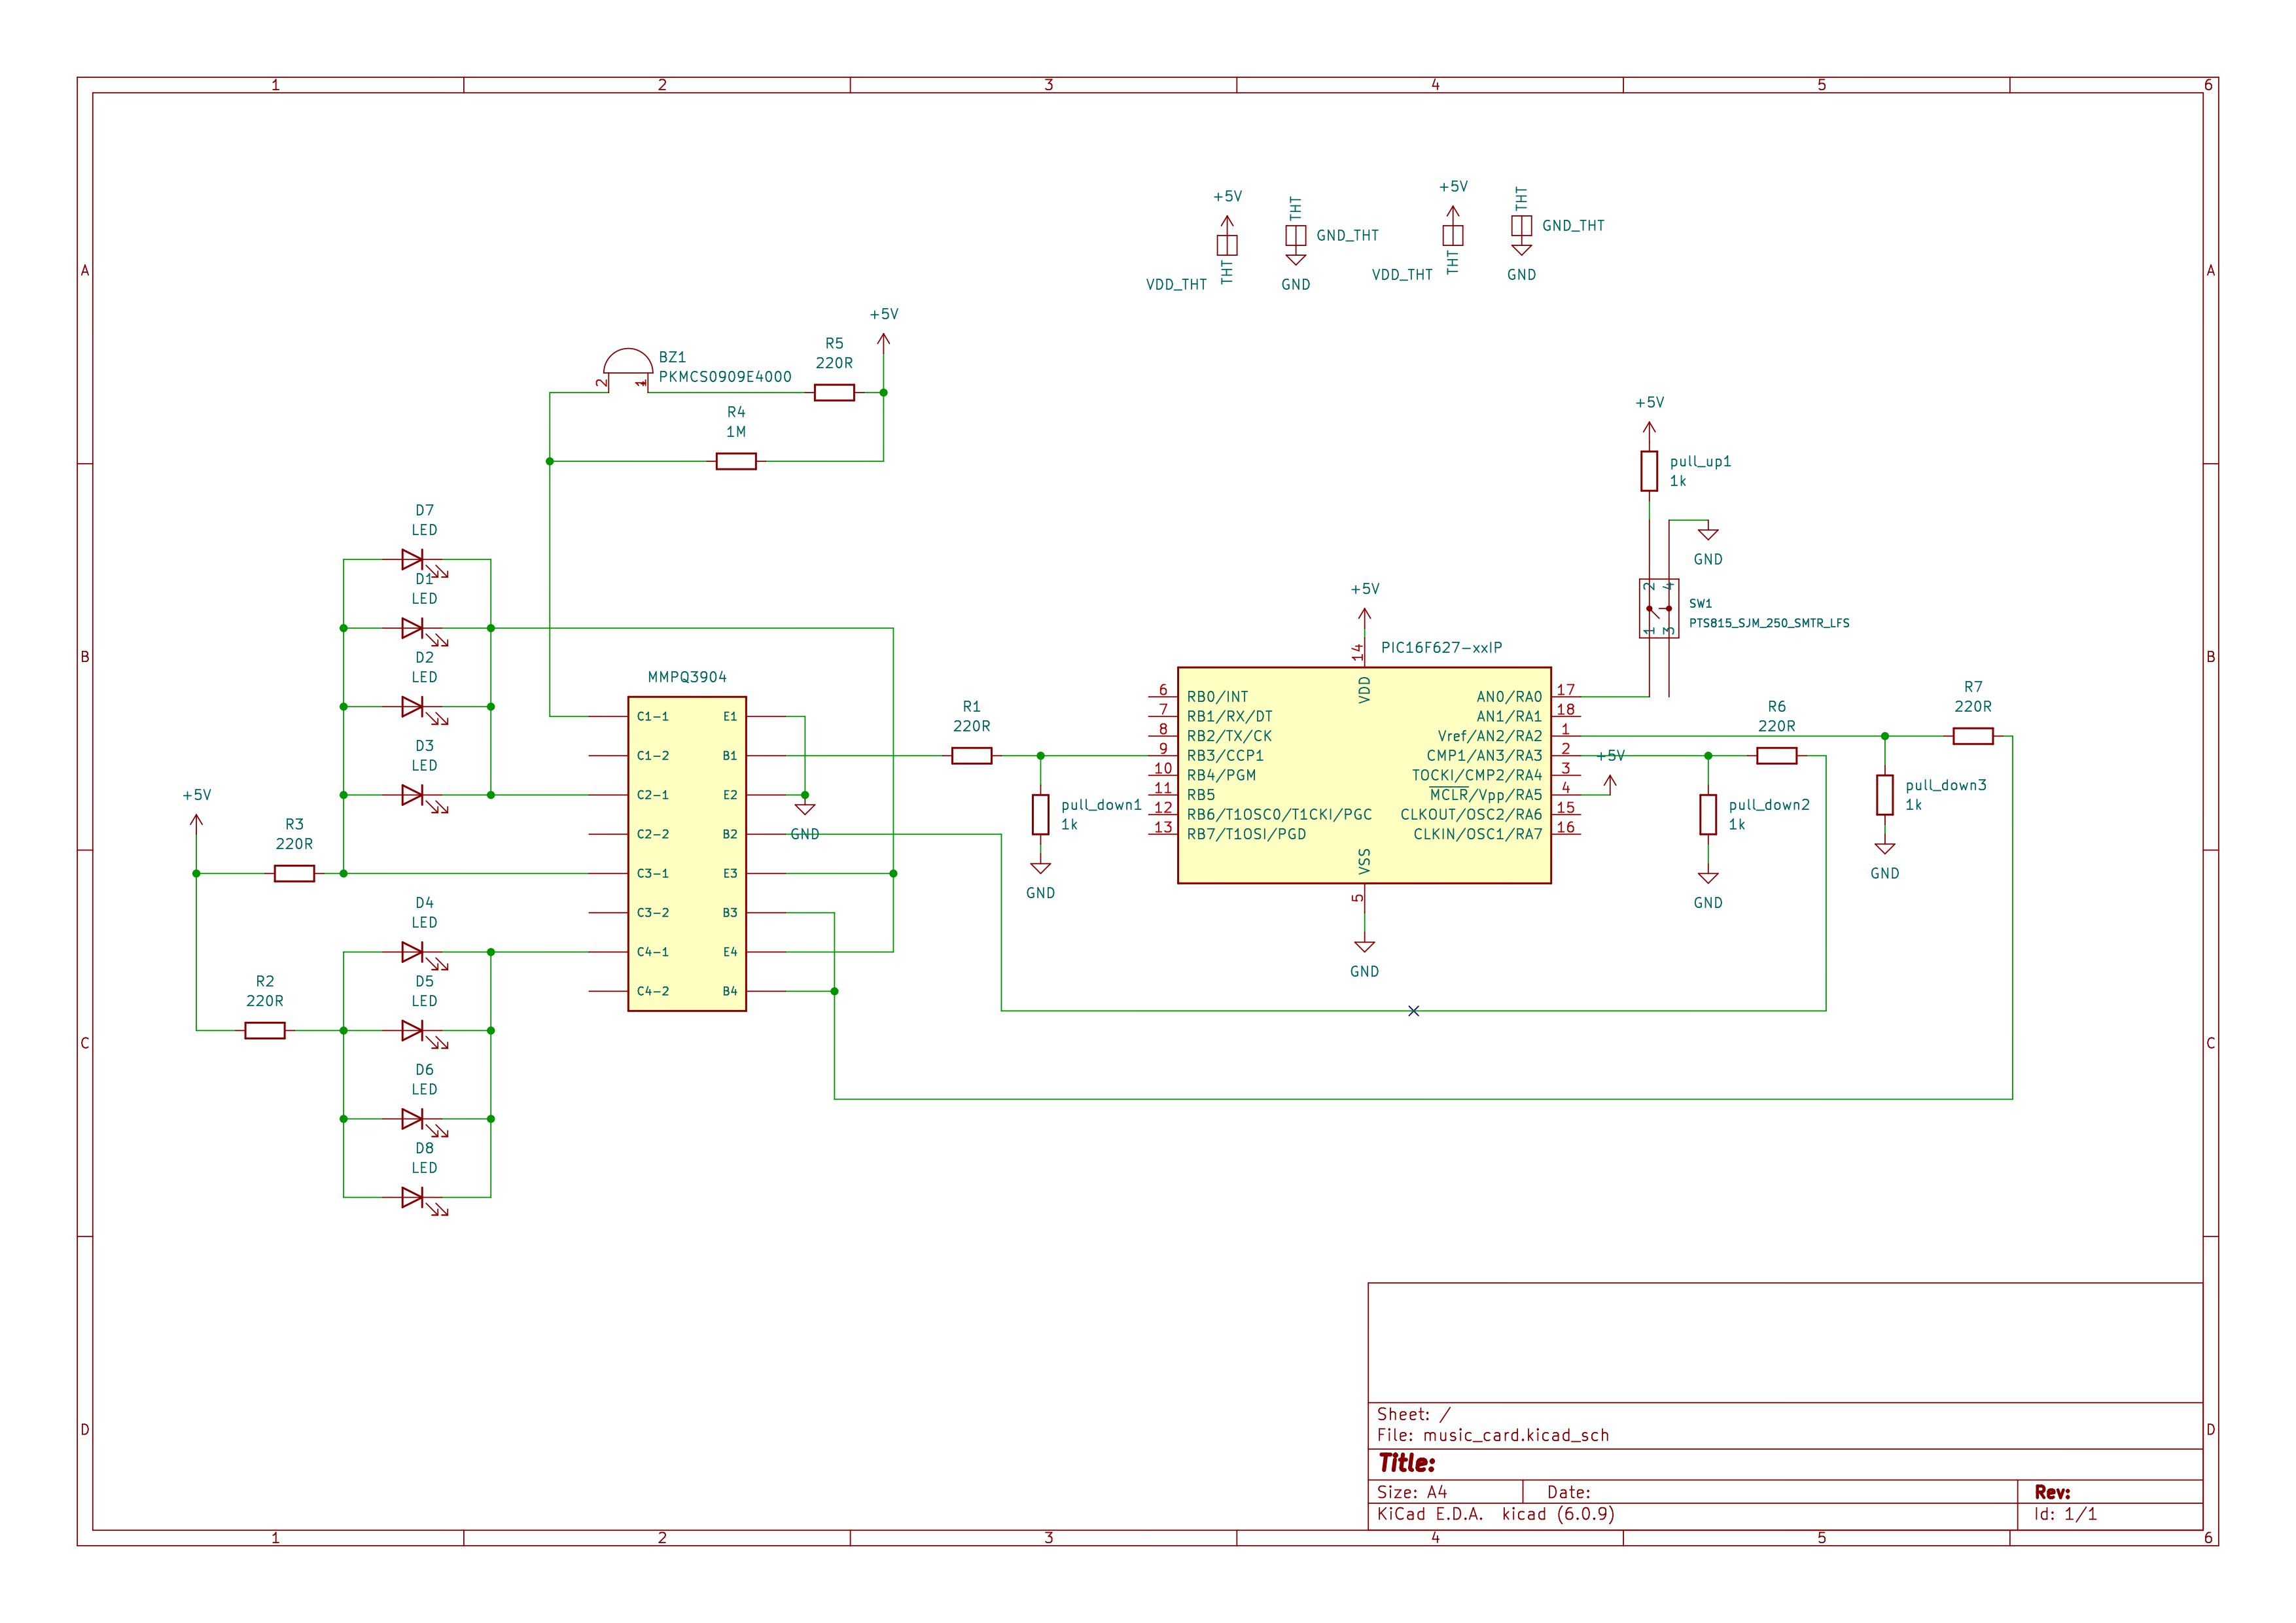Click the RB3/CCP1 pin label
This screenshot has height=1623, width=2296.
coord(1225,756)
